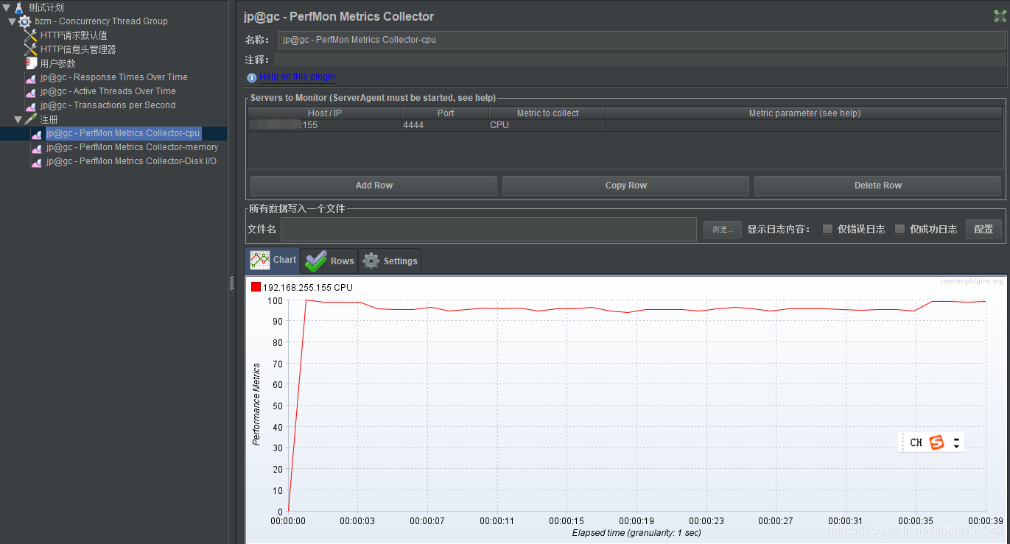
Task: Click the Transactions per Second graph icon
Action: tap(30, 105)
